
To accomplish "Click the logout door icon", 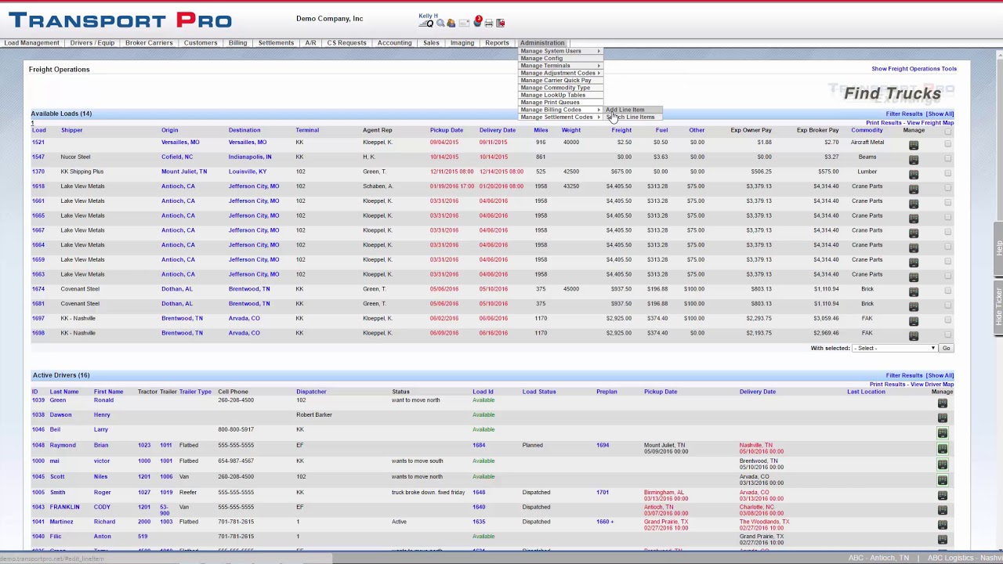I will tap(500, 23).
